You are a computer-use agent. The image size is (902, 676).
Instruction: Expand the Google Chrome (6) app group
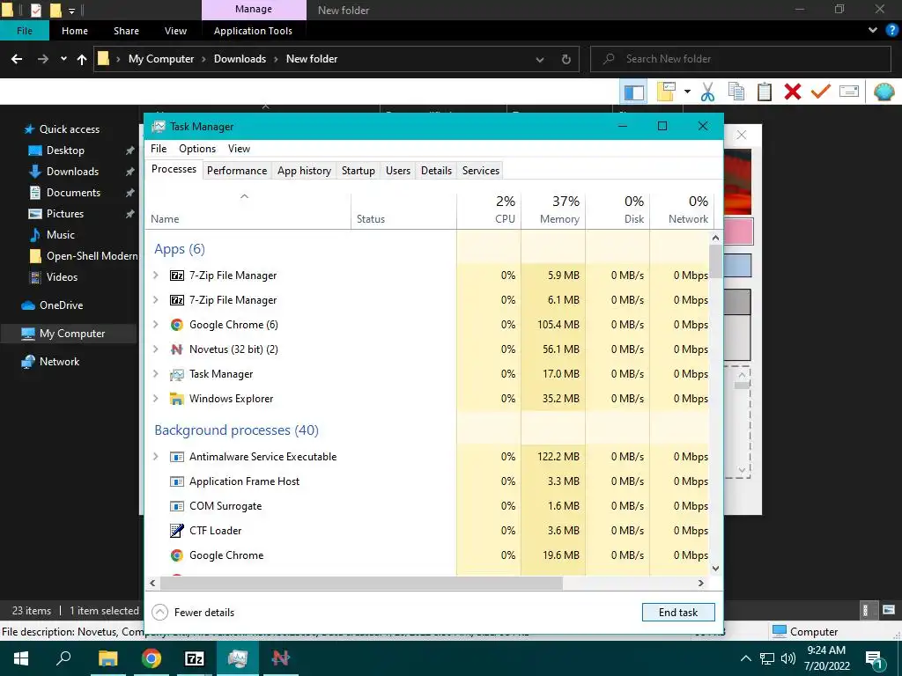click(155, 325)
